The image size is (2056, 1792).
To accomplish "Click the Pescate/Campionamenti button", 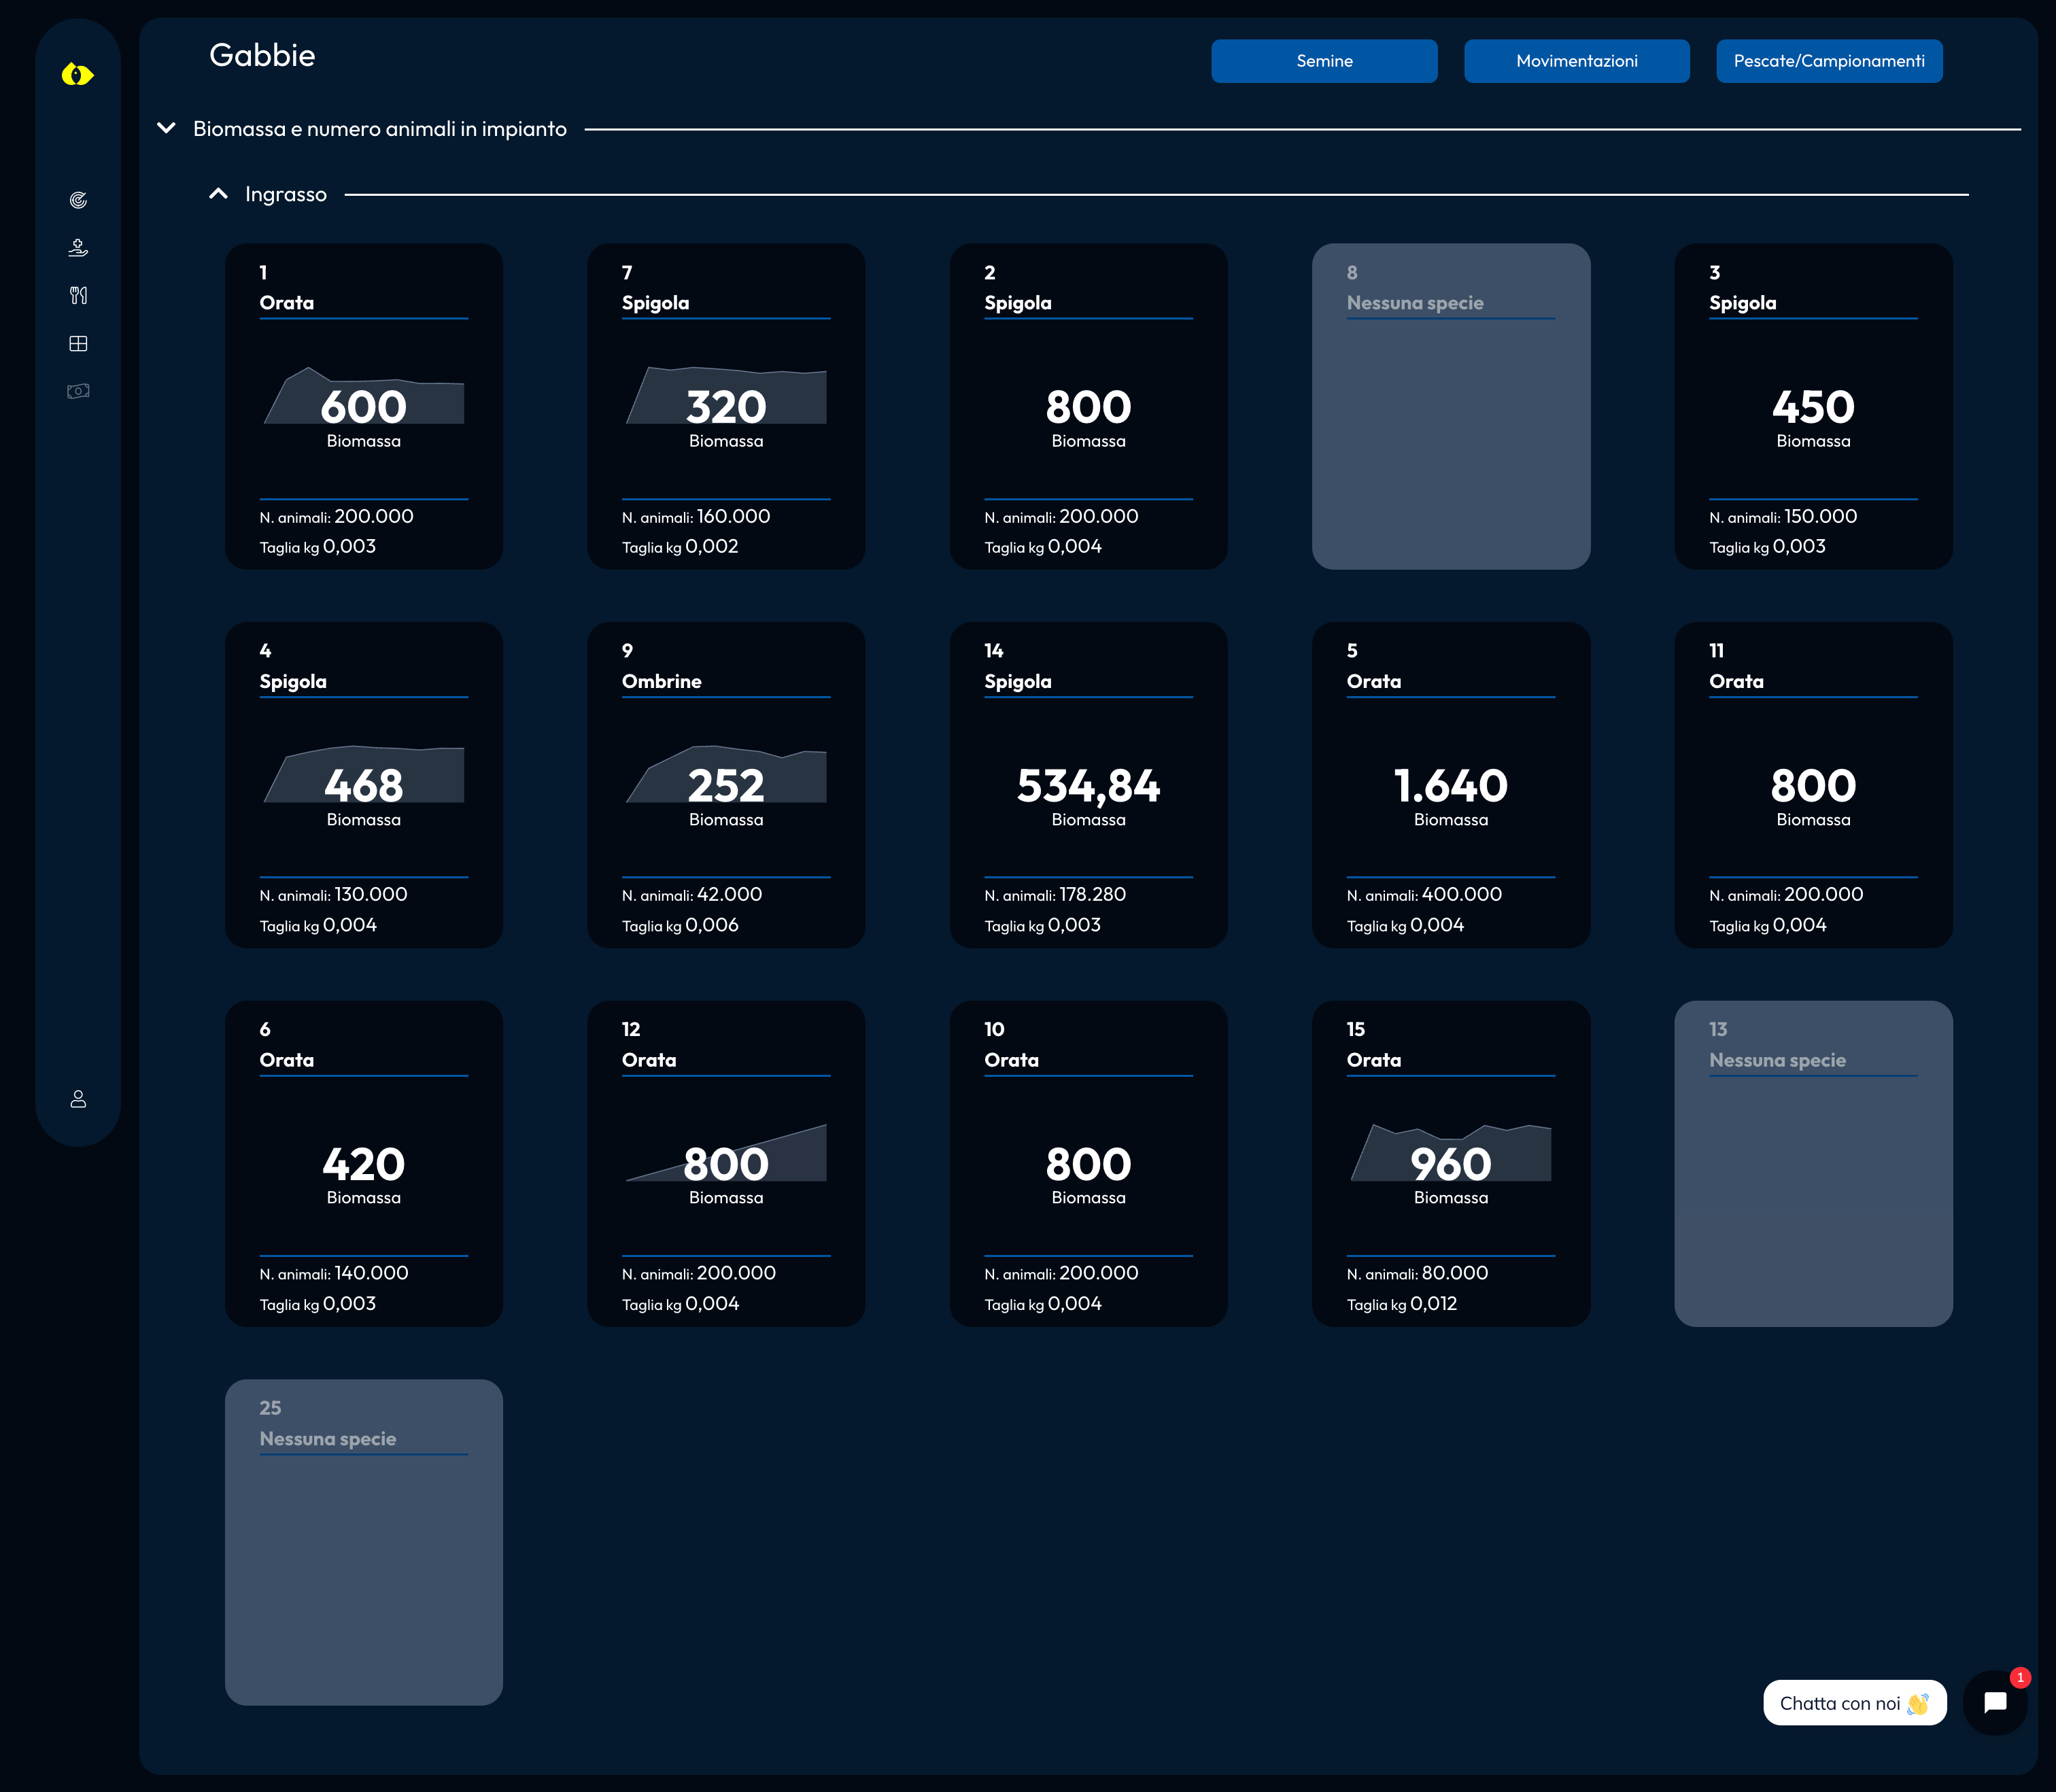I will (x=1829, y=61).
